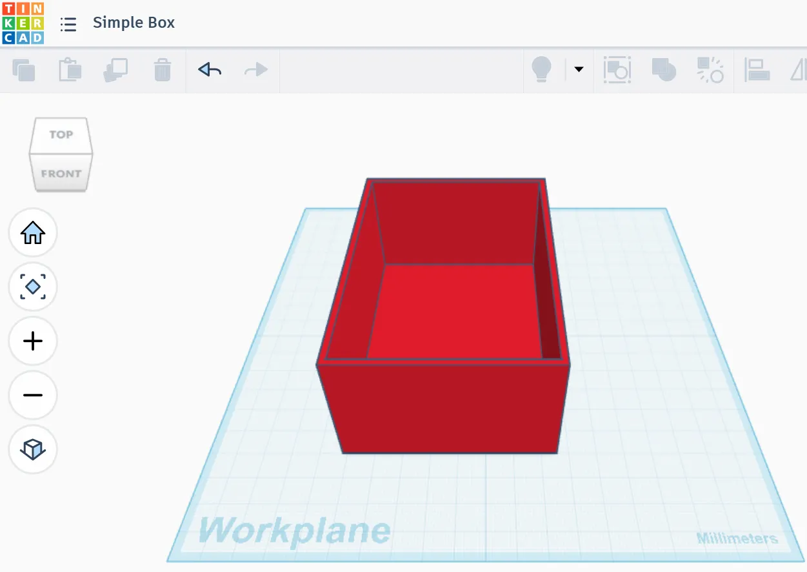Undo the last action
807x572 pixels.
pyautogui.click(x=209, y=70)
